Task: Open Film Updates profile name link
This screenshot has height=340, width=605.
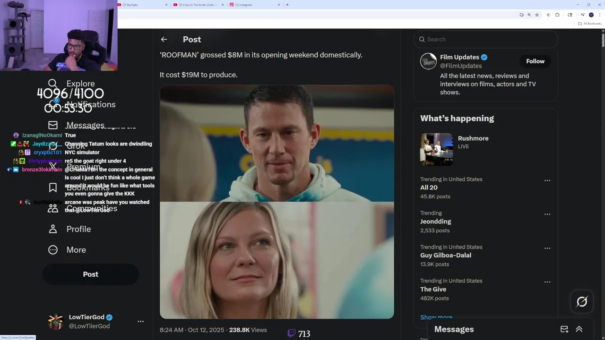Action: (x=459, y=57)
